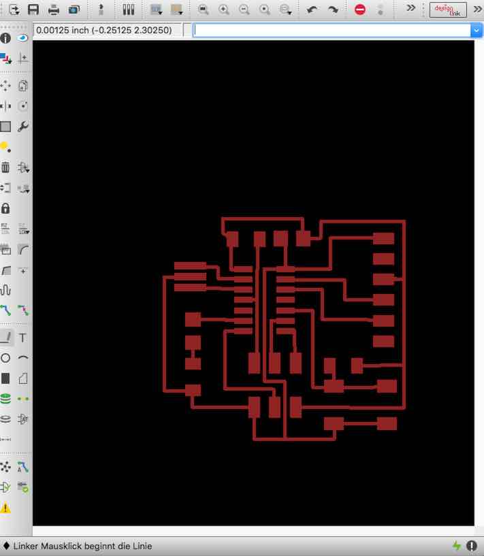Image resolution: width=484 pixels, height=556 pixels.
Task: Select the Hole tool
Action: (5, 419)
